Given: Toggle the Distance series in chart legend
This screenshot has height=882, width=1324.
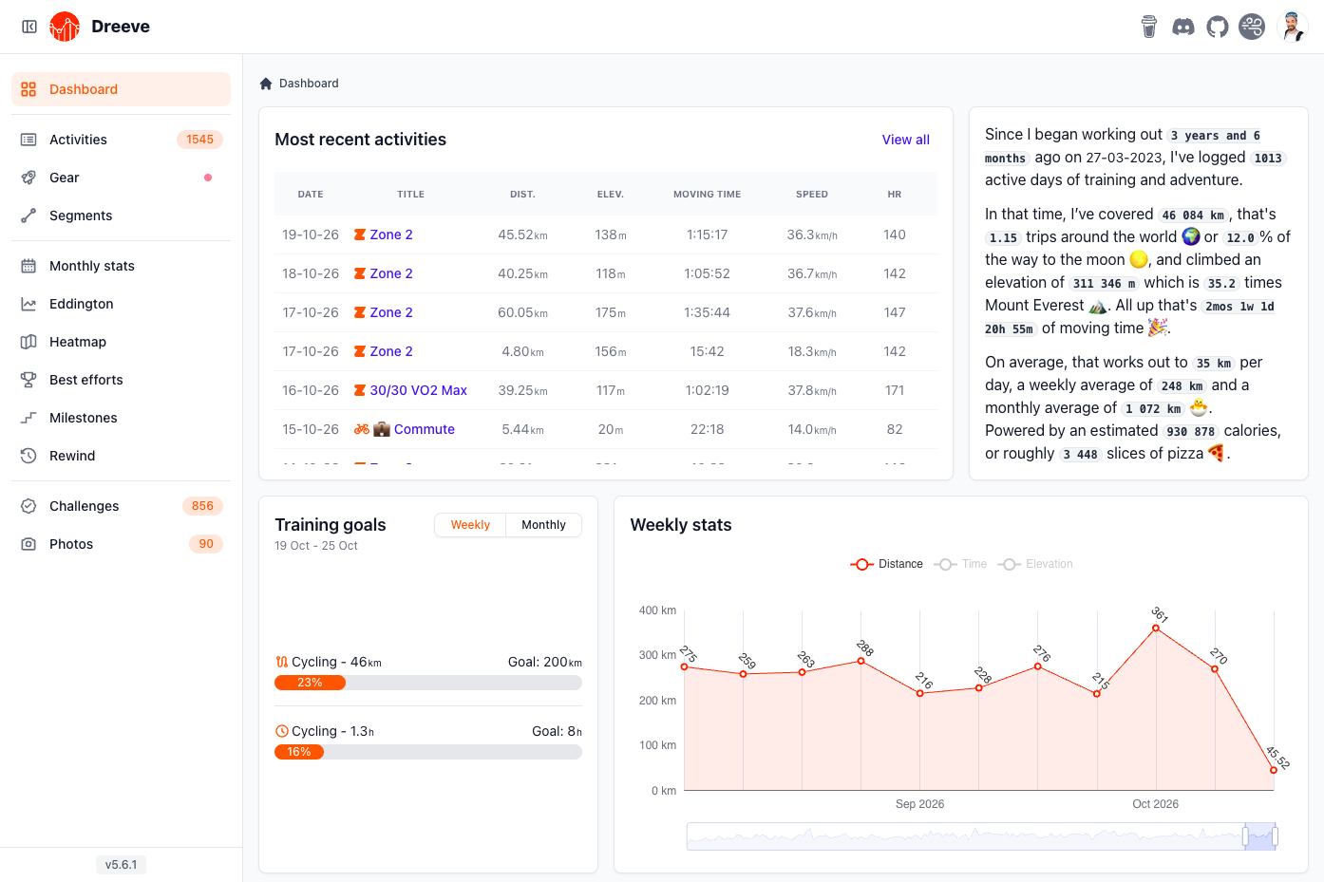Looking at the screenshot, I should point(886,564).
